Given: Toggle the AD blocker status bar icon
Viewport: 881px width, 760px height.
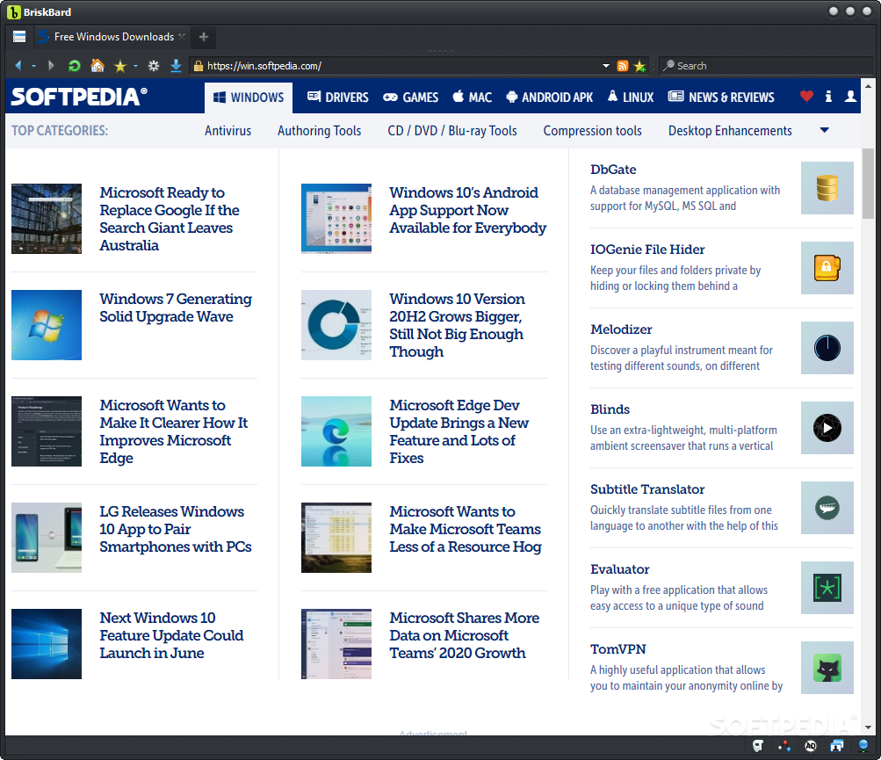Looking at the screenshot, I should point(810,746).
